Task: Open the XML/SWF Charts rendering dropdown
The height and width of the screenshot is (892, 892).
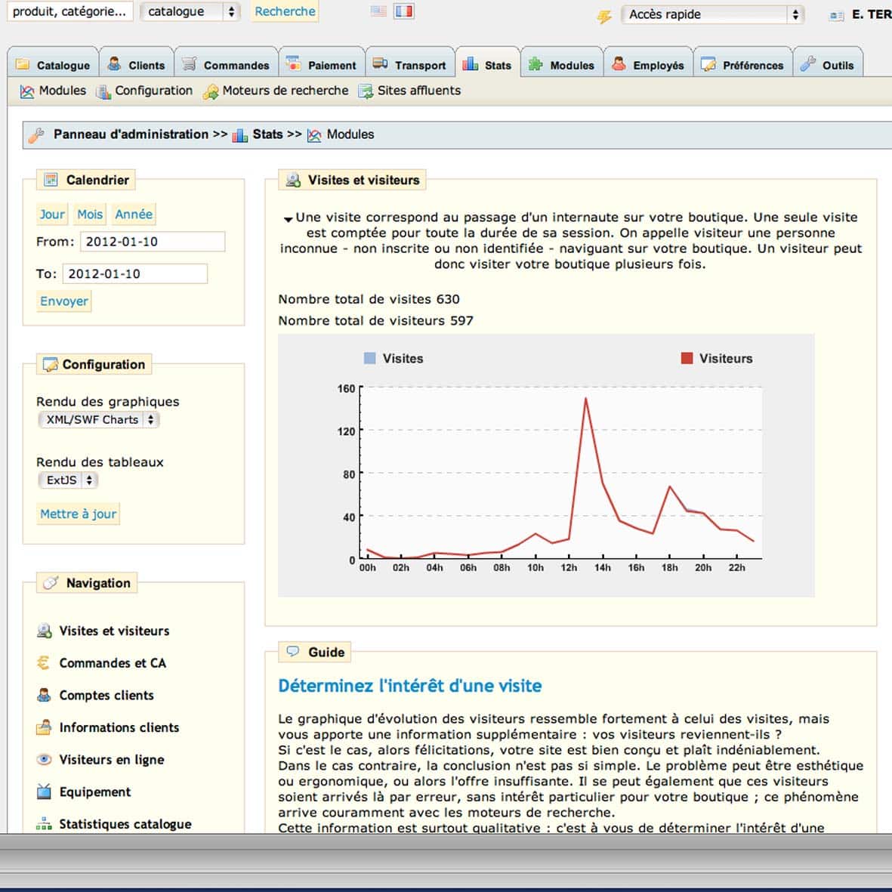Action: point(99,420)
